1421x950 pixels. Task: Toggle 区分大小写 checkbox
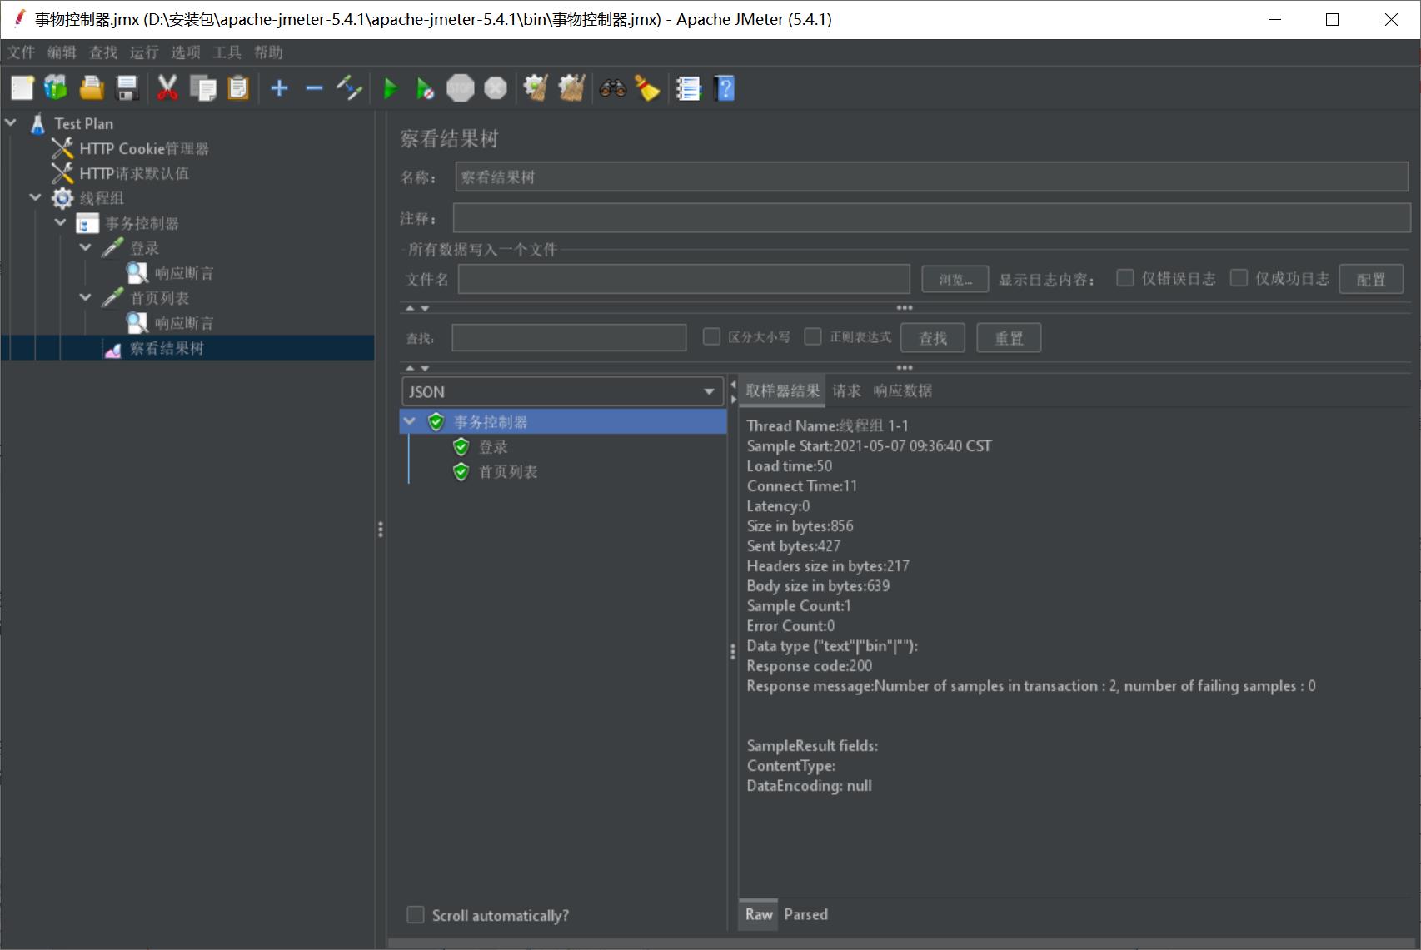[x=711, y=336]
